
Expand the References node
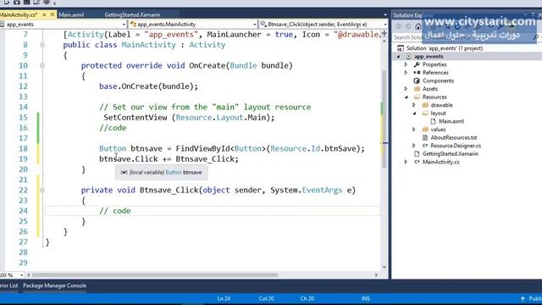click(406, 73)
